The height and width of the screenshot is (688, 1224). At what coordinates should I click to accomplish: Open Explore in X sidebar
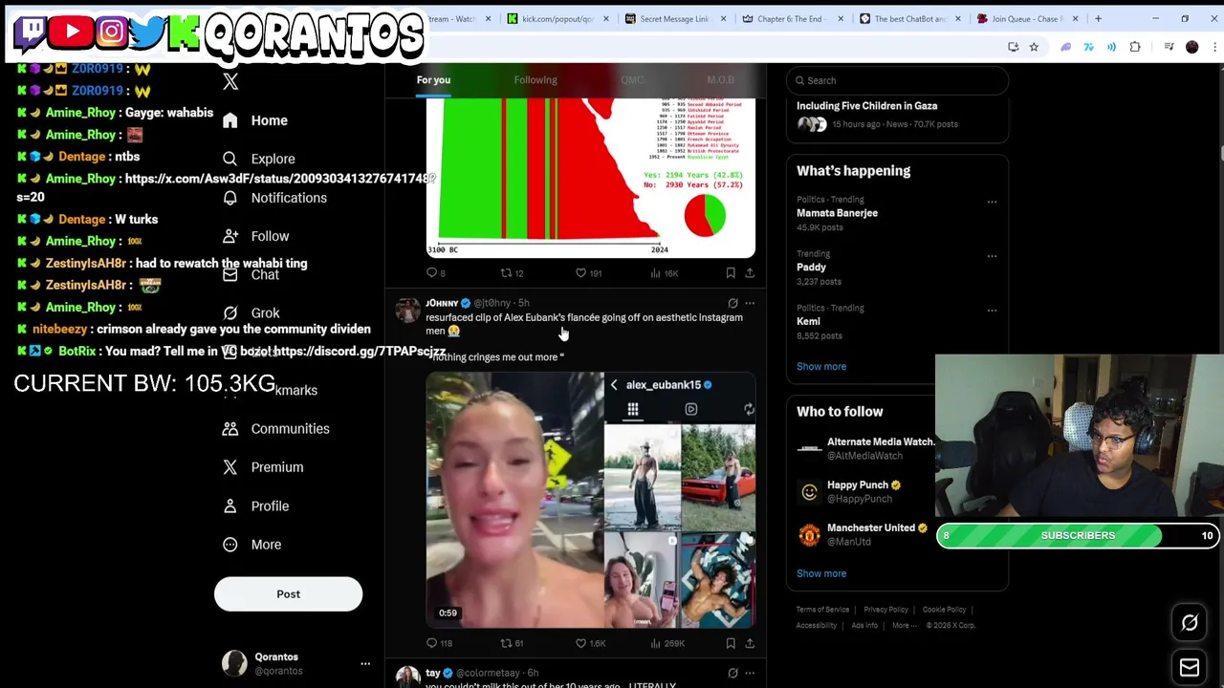coord(258,159)
